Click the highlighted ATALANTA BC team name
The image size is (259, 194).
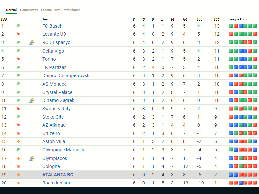(58, 175)
